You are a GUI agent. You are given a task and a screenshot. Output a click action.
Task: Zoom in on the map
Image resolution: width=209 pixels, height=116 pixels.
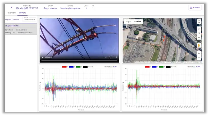[199, 53]
